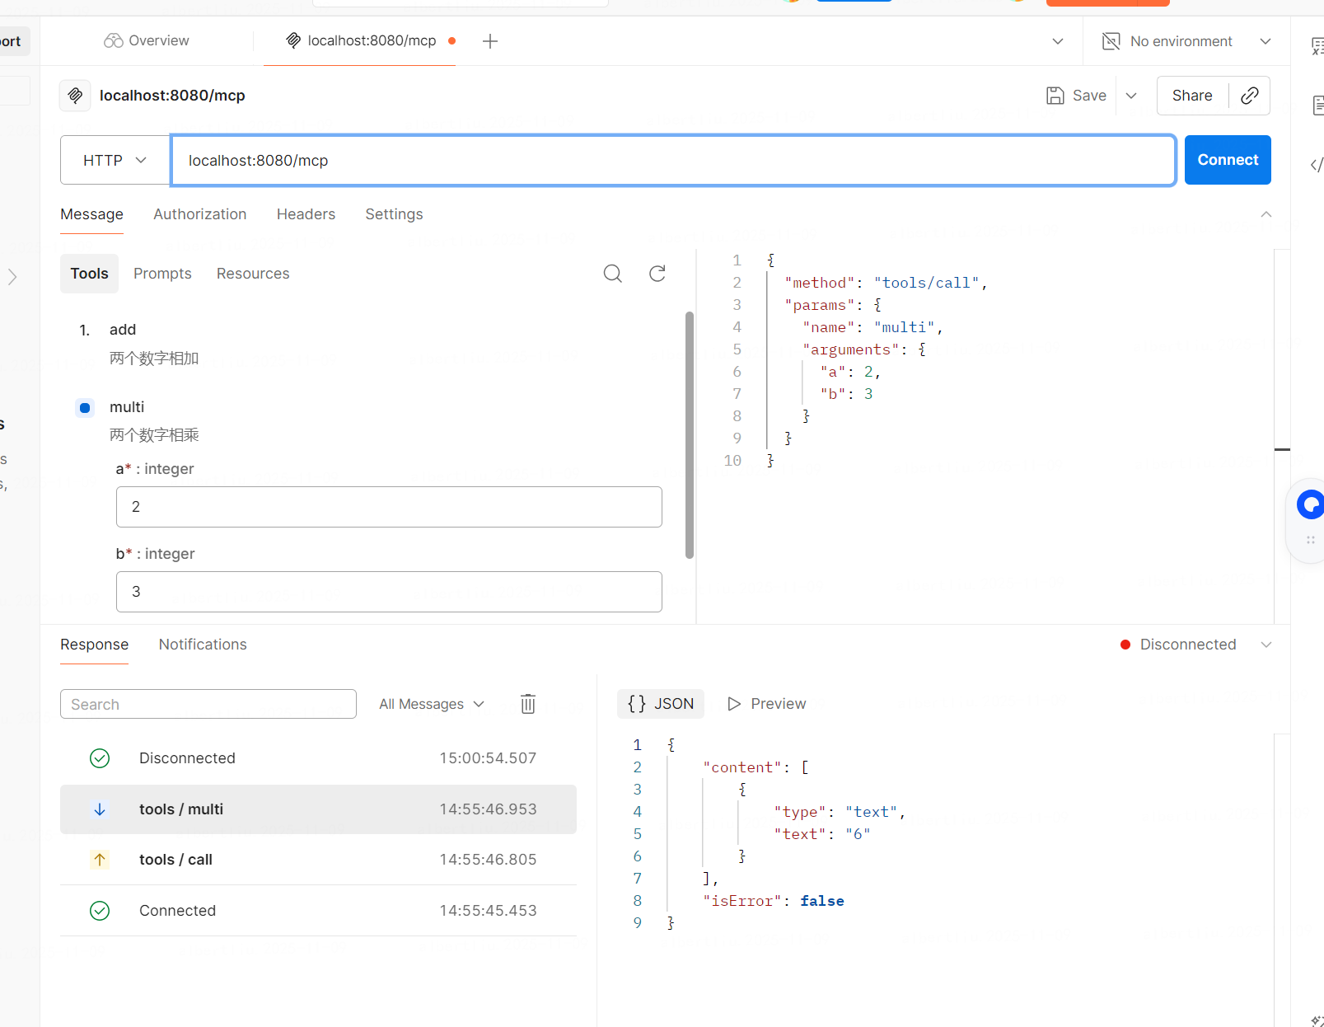Copy link with the chain icon
The height and width of the screenshot is (1027, 1324).
[x=1249, y=96]
